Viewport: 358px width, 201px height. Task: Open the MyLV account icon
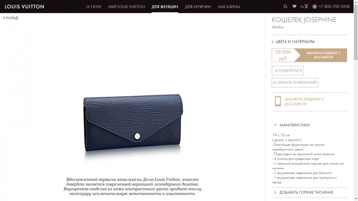(x=304, y=6)
